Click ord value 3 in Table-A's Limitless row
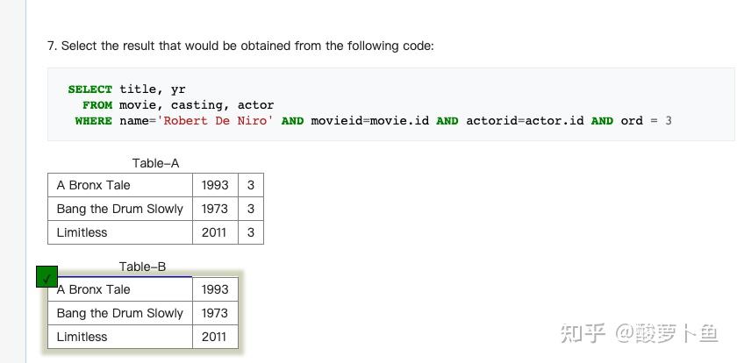Screen dimensions: 737x363 coord(251,232)
